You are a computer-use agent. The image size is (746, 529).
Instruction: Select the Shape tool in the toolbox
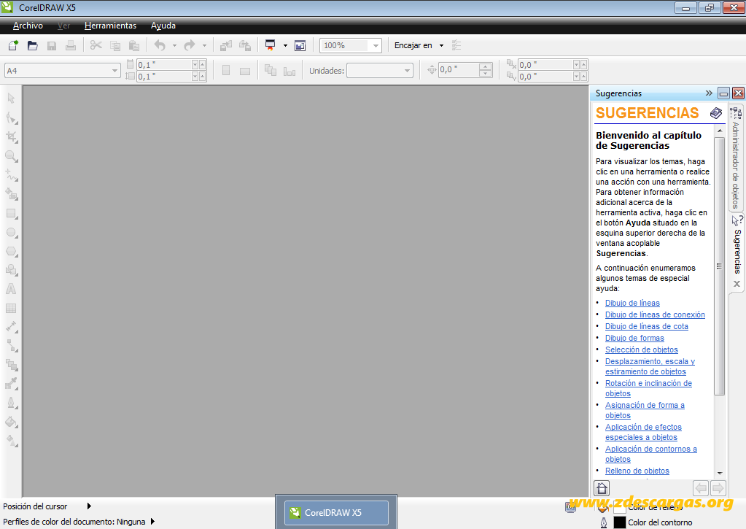[12, 118]
